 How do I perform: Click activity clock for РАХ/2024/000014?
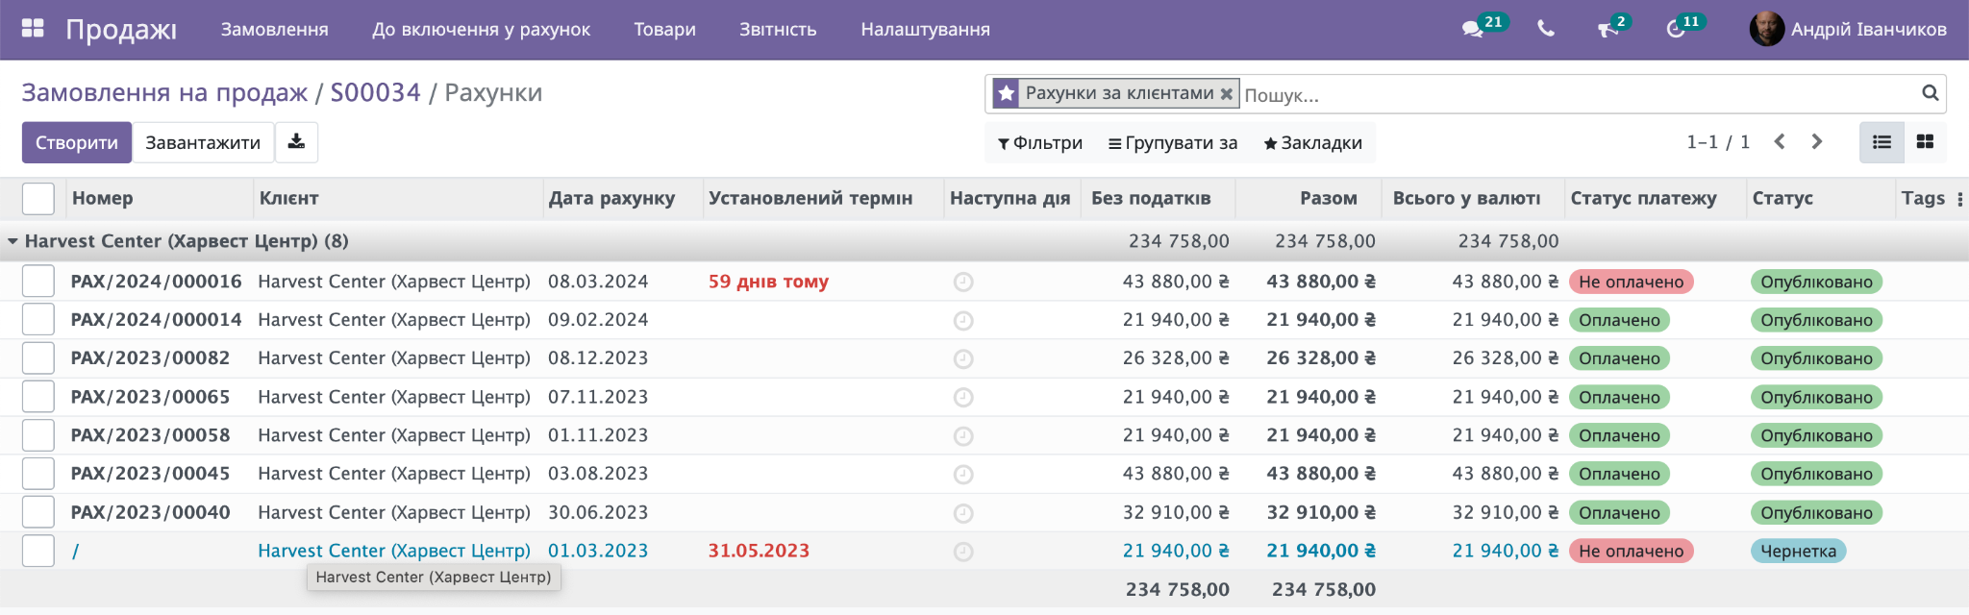(963, 320)
